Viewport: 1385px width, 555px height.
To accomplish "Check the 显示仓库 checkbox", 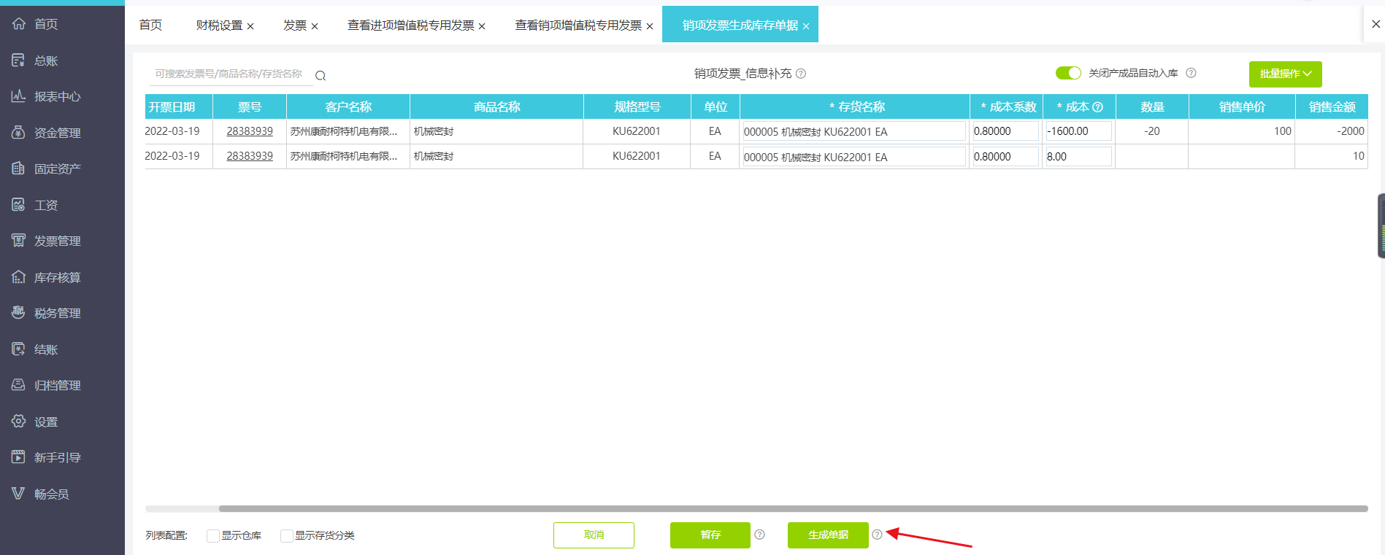I will [213, 536].
